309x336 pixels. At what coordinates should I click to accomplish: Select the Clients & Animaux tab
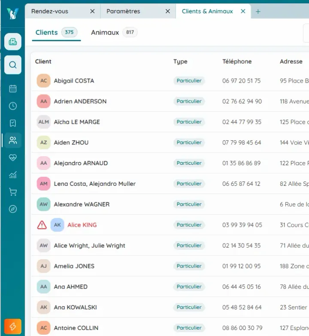pos(213,11)
